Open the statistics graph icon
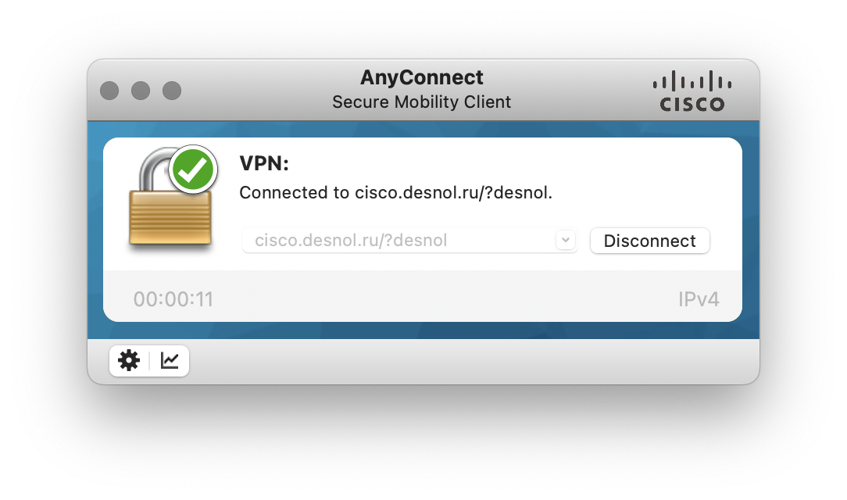 pyautogui.click(x=170, y=360)
